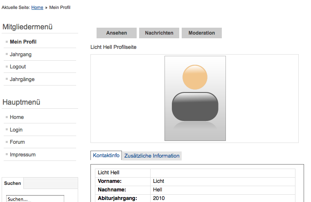Image resolution: width=311 pixels, height=202 pixels.
Task: Click the Abiturjahrgang: label
Action: (117, 198)
